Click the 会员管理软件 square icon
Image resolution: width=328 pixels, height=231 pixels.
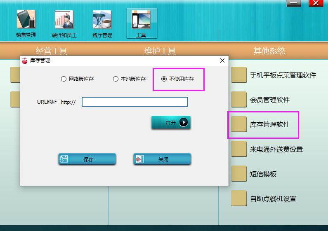pos(239,99)
